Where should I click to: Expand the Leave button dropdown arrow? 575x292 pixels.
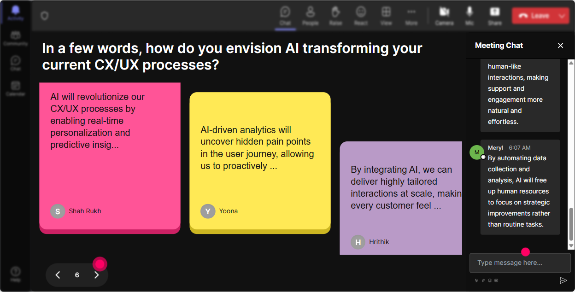click(562, 16)
